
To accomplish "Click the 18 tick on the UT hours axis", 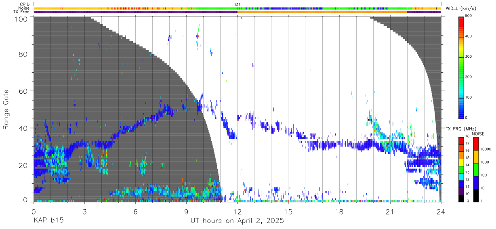I will point(339,212).
